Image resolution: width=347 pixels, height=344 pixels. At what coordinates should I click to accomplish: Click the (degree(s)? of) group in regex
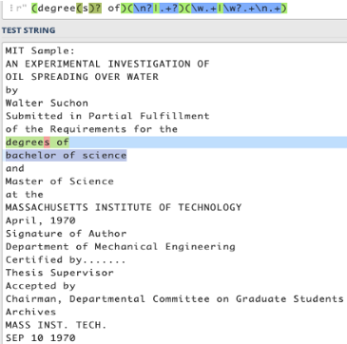[x=79, y=9]
